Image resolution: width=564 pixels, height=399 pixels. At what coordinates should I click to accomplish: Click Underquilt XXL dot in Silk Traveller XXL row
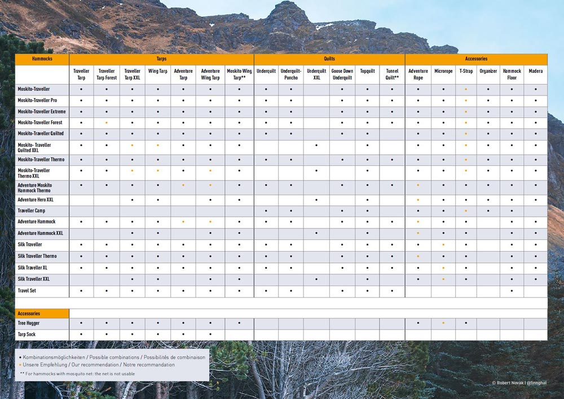coord(316,279)
